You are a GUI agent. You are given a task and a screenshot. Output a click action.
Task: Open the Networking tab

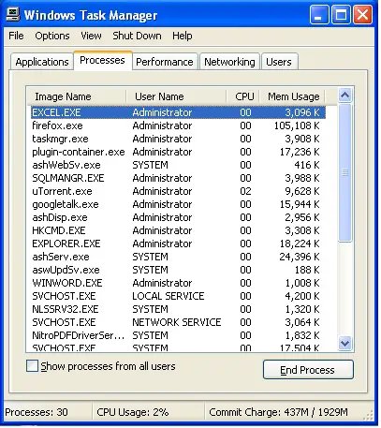(x=229, y=62)
